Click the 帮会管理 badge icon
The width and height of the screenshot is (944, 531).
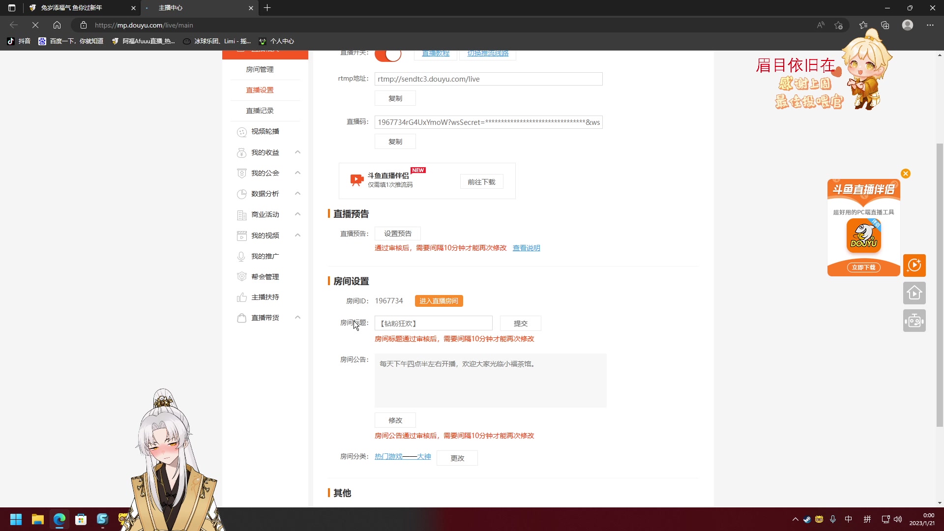241,277
